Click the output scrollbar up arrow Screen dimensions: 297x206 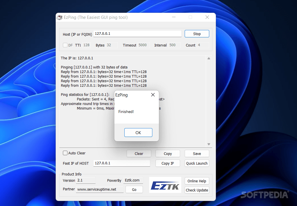[x=209, y=58]
